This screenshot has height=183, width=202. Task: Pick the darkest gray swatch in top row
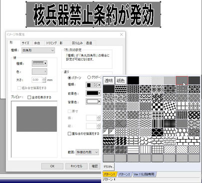(x=194, y=80)
